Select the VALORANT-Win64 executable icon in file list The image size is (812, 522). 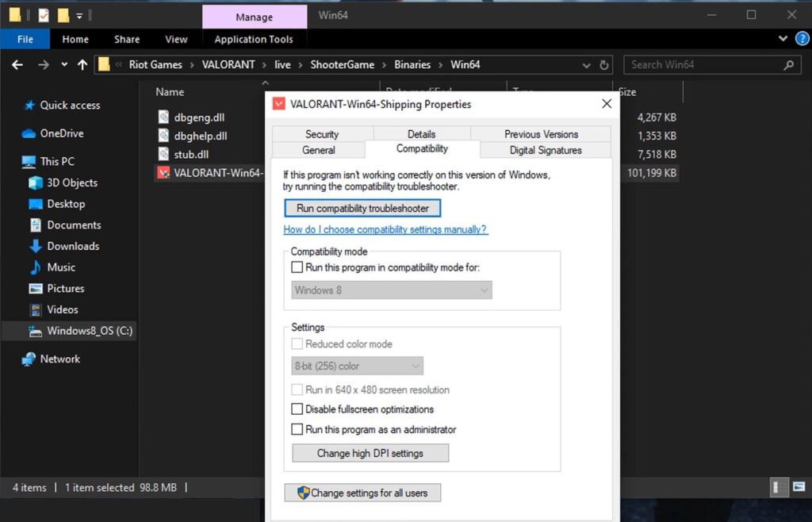pos(163,173)
